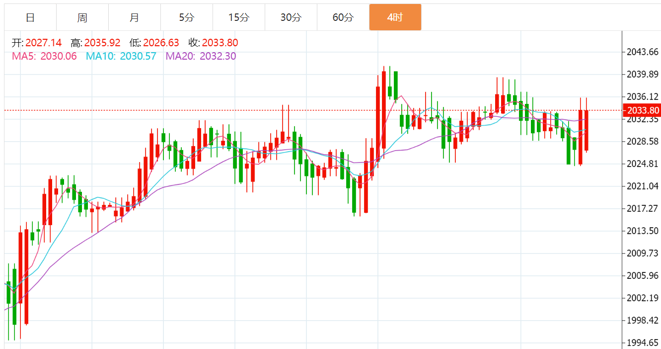Click the MA20: 2032.30 indicator label
The image size is (661, 349).
click(x=201, y=56)
